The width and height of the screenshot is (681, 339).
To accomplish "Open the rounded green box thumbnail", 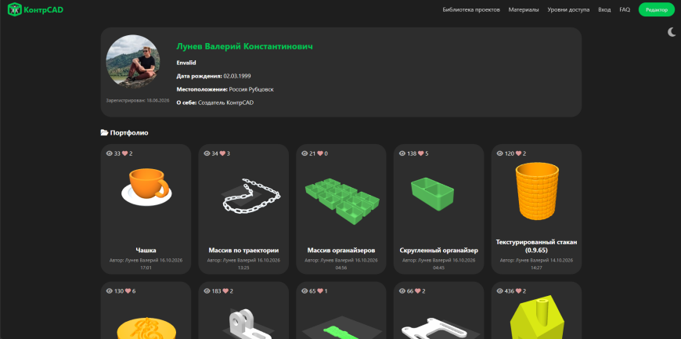I will coord(433,194).
